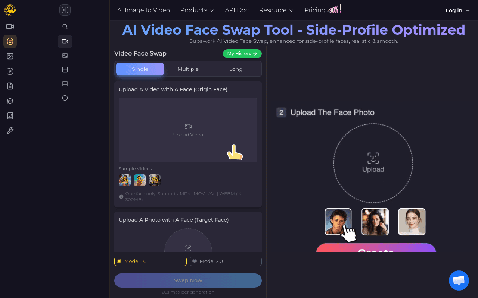
Task: Expand the Products dropdown menu
Action: pos(197,10)
